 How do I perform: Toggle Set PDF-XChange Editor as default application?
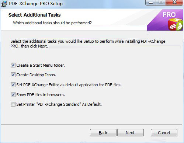pos(13,85)
